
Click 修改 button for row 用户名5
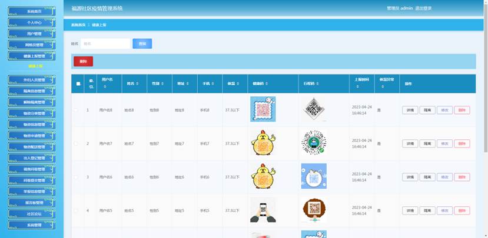tap(445, 210)
